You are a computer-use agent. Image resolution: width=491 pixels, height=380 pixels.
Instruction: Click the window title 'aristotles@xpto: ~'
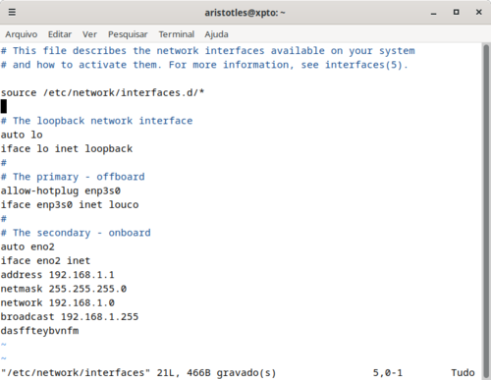click(x=245, y=13)
